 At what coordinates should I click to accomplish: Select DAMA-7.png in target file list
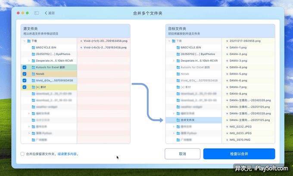click(x=248, y=87)
